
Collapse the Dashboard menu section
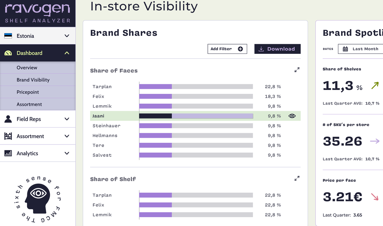pyautogui.click(x=67, y=53)
